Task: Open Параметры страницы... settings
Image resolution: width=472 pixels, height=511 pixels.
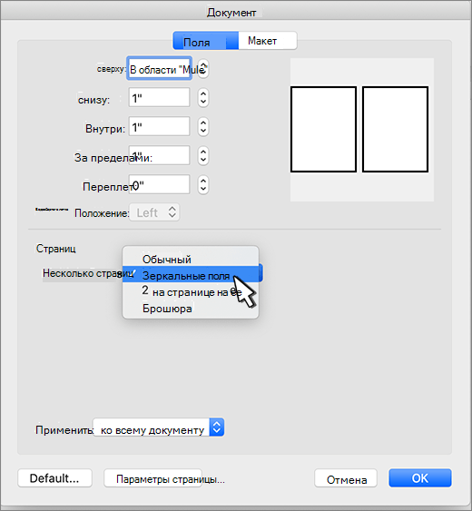Action: pos(152,478)
